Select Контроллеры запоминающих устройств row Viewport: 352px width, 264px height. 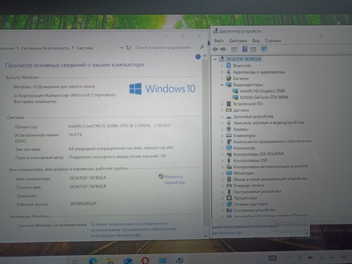[270, 167]
